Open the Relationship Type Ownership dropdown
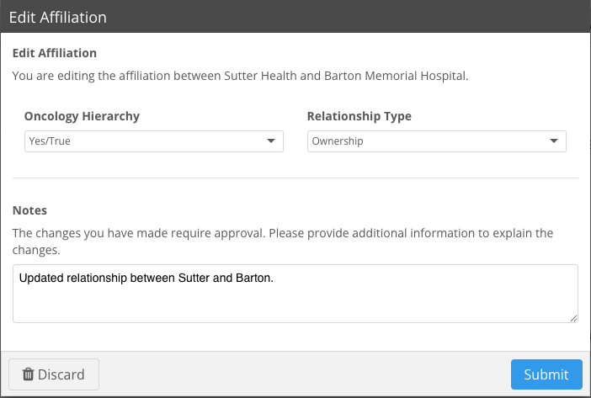This screenshot has height=398, width=591. (437, 141)
